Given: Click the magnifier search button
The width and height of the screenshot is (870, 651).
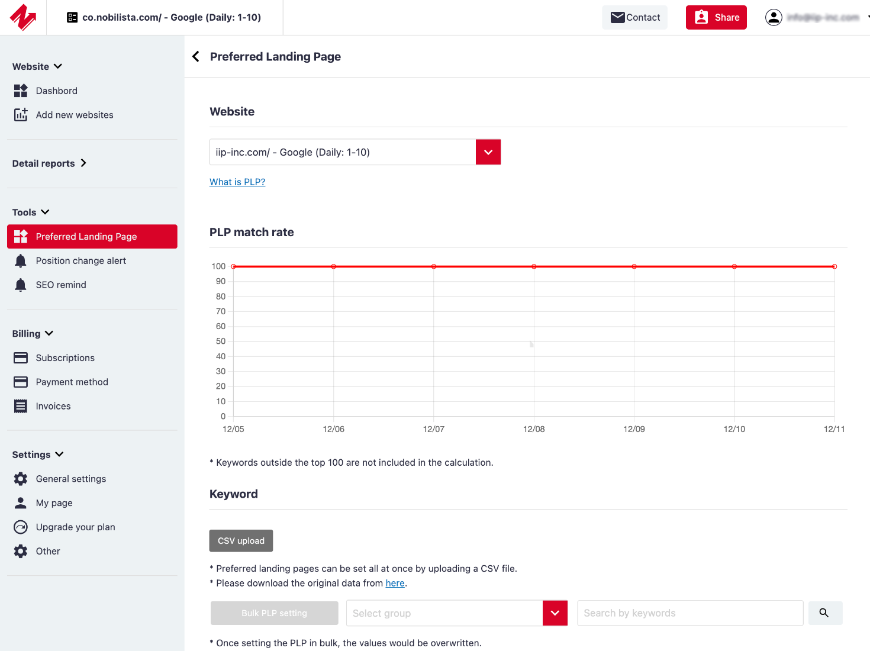Looking at the screenshot, I should pos(824,613).
